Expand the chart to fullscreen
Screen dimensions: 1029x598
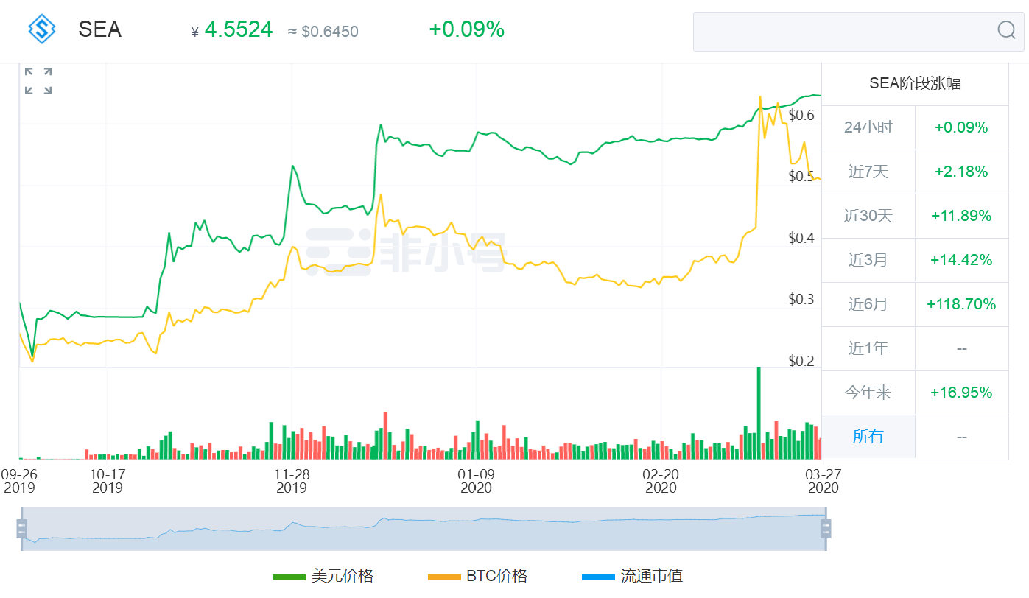pos(38,81)
